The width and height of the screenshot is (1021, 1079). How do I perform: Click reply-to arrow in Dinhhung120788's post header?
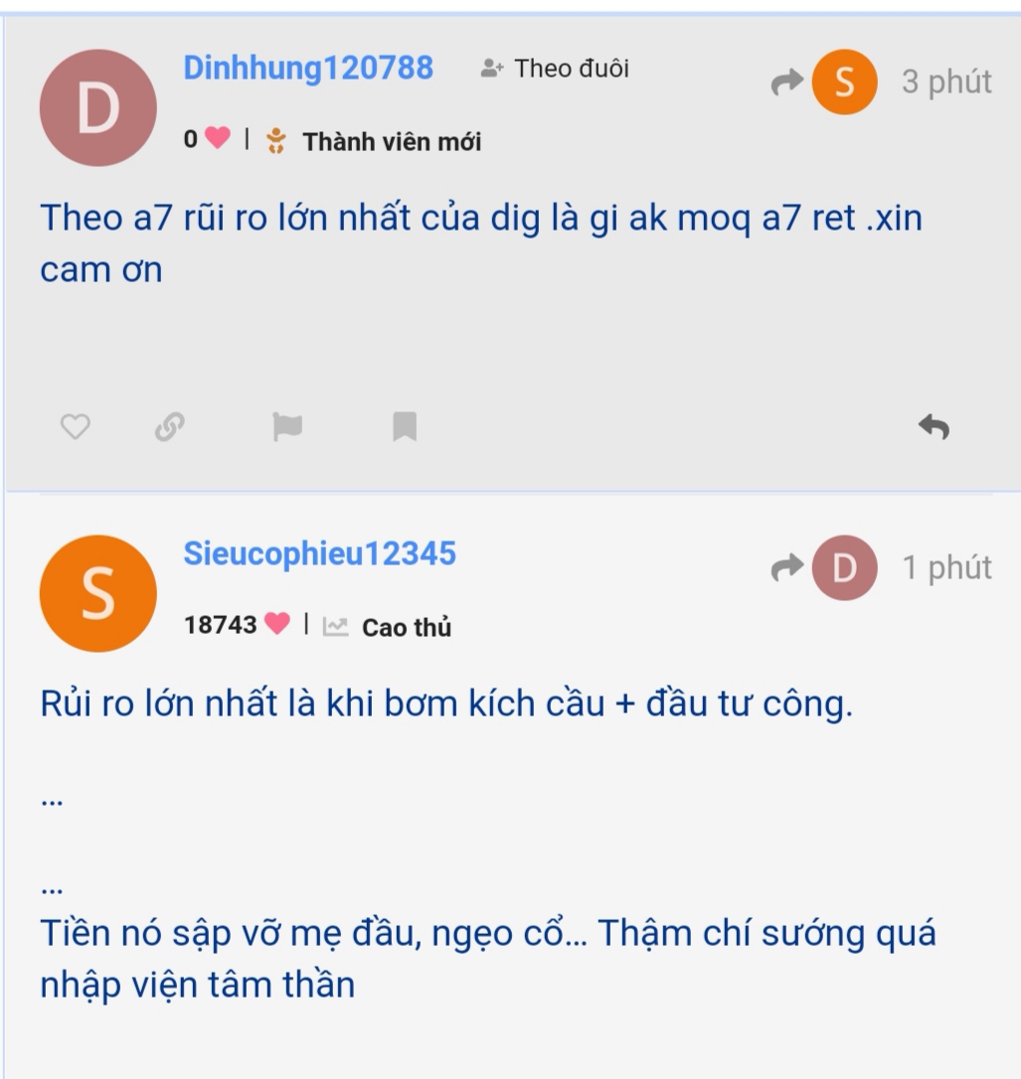(787, 83)
